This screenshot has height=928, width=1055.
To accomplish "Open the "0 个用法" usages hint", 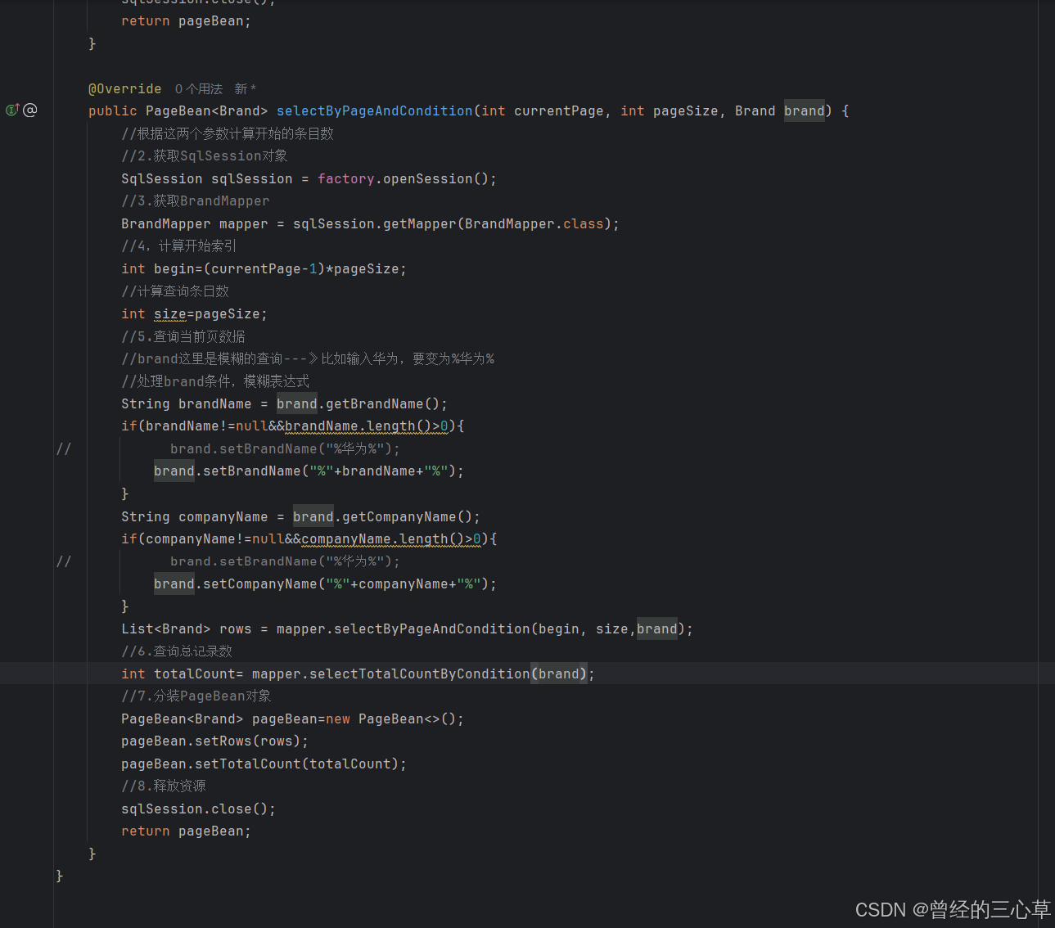I will pyautogui.click(x=199, y=88).
